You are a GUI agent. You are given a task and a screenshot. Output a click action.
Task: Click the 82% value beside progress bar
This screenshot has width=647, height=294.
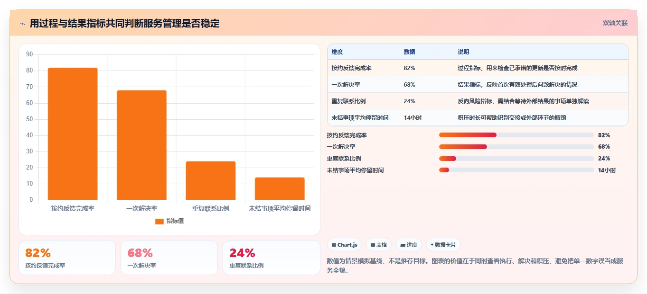(604, 135)
